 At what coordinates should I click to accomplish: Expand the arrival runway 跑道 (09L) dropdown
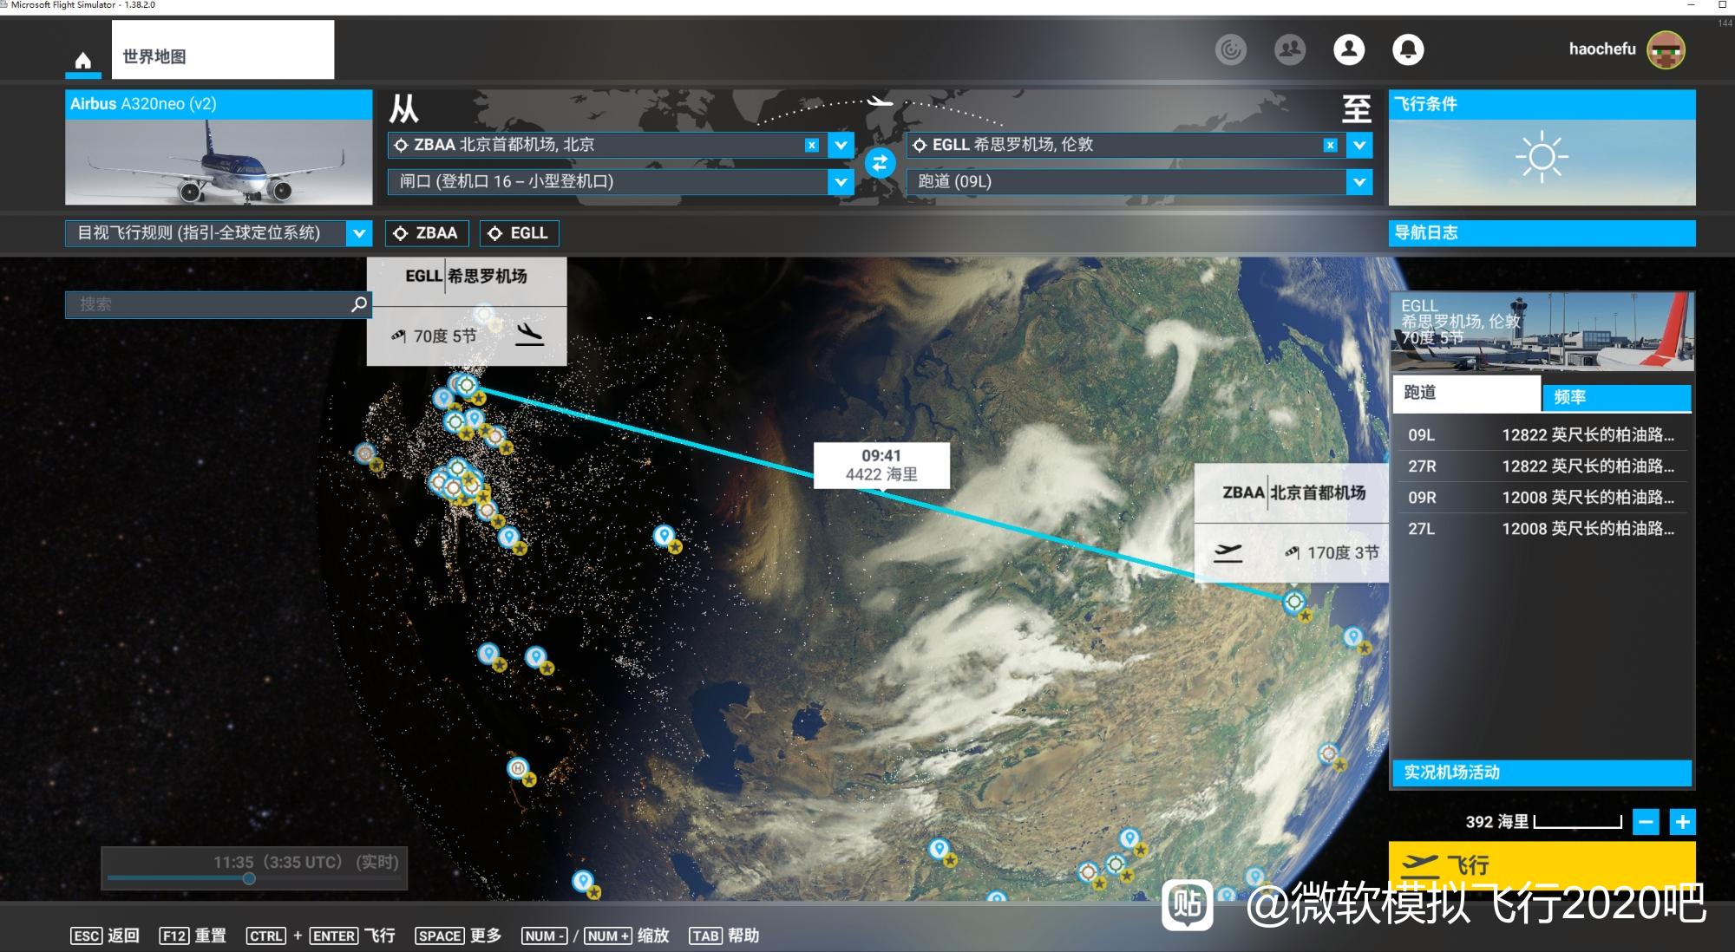[1359, 181]
